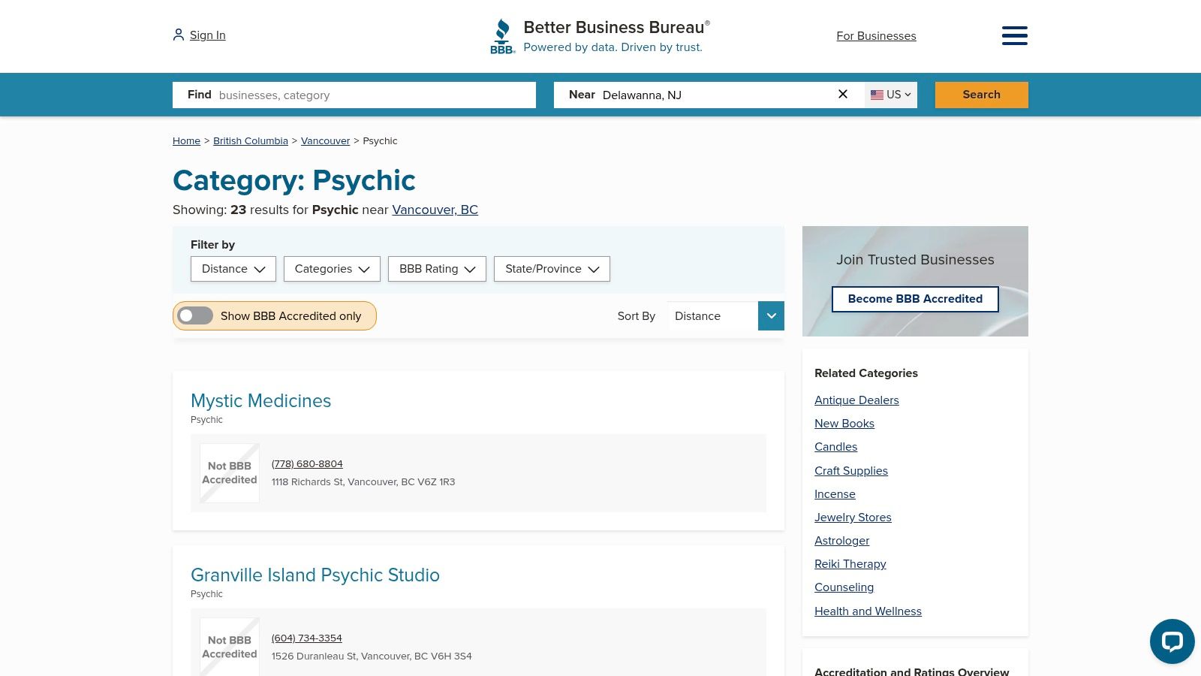Open Incense related category
The width and height of the screenshot is (1201, 676).
(835, 493)
